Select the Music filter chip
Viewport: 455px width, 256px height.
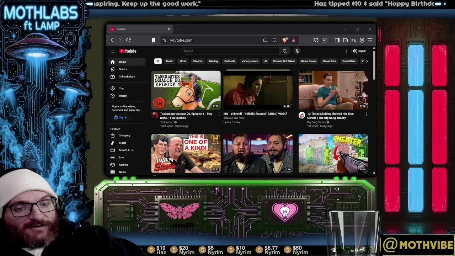(170, 61)
